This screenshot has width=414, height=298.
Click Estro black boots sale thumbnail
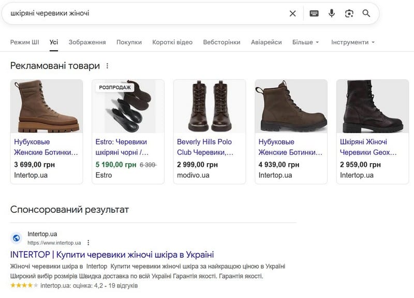[128, 107]
